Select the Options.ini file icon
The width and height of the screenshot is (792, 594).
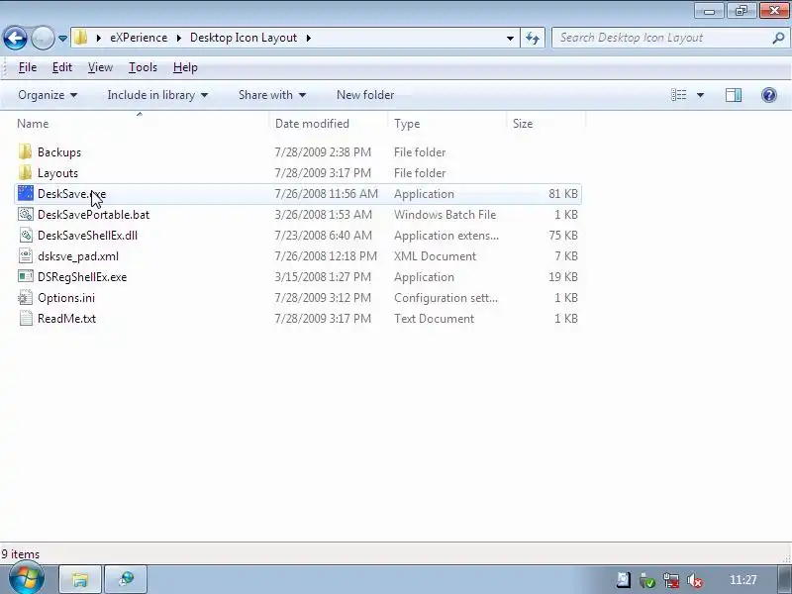pos(26,298)
